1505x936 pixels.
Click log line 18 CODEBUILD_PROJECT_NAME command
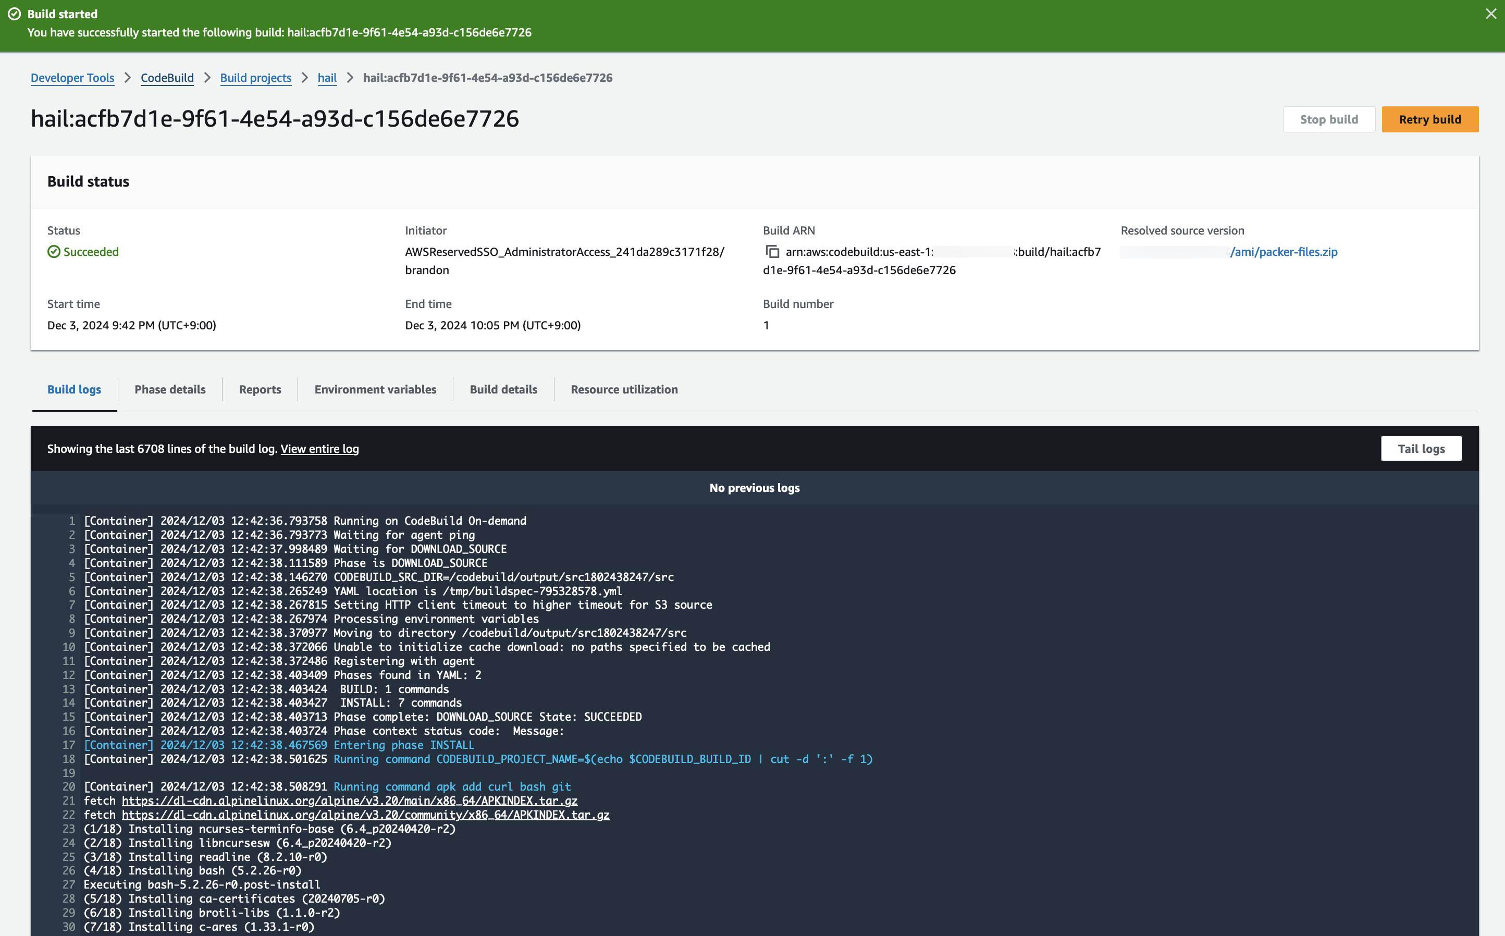pyautogui.click(x=478, y=758)
